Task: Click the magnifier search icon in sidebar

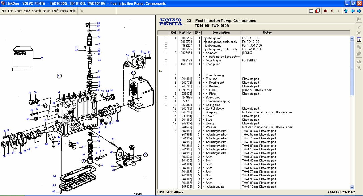Action: click(x=359, y=68)
